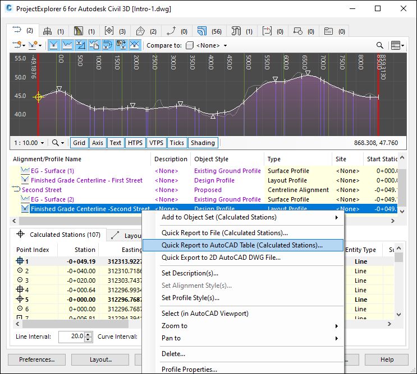Open the Compare to <None> dropdown
Viewport: 417px width, 374px height.
point(207,45)
